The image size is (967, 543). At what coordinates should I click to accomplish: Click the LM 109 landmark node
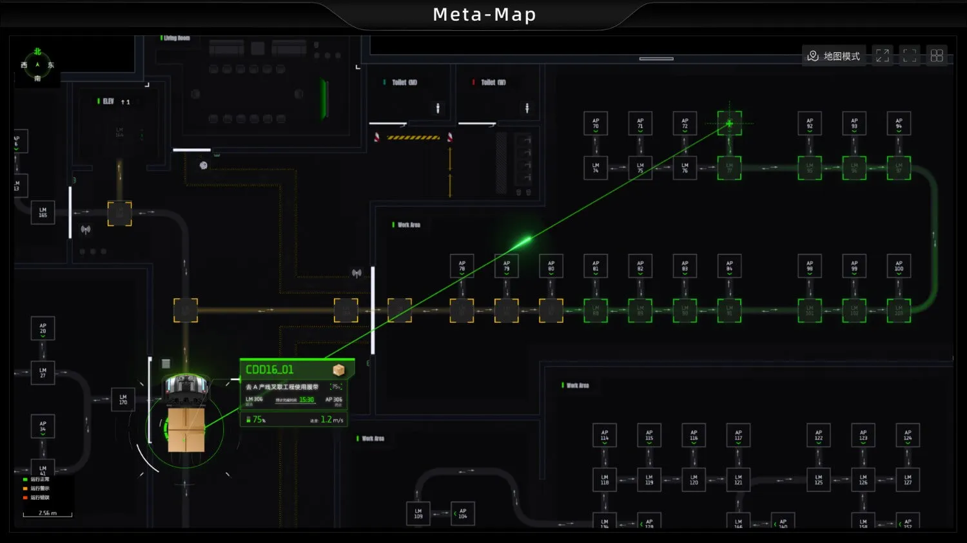418,513
